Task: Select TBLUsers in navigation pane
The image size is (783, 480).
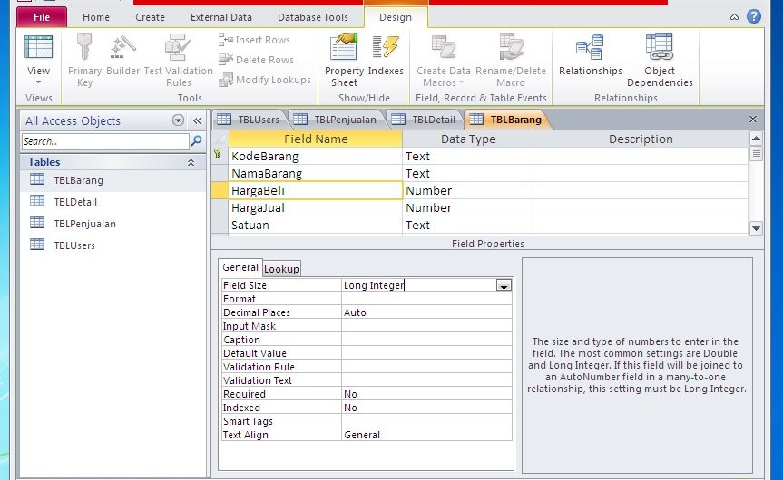Action: point(113,245)
